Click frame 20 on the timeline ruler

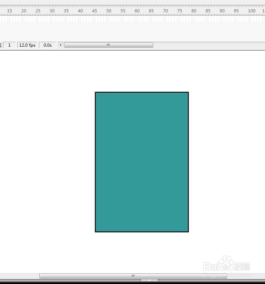tap(24, 11)
